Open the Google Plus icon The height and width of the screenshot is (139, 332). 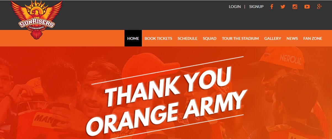(319, 7)
